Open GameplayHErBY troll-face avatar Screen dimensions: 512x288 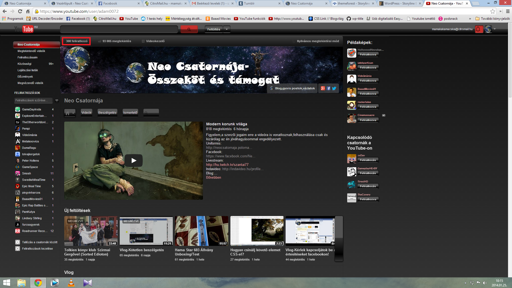(351, 171)
